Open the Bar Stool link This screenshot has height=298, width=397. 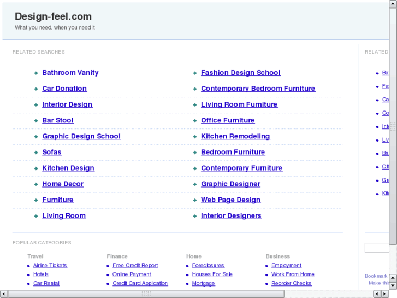click(x=58, y=120)
